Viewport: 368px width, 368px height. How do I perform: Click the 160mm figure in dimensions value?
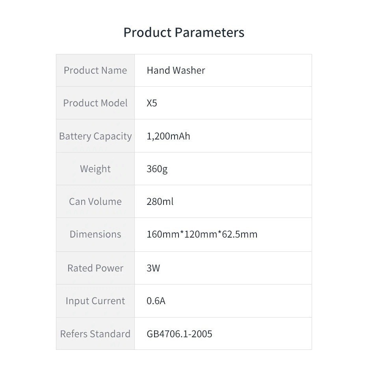point(163,234)
